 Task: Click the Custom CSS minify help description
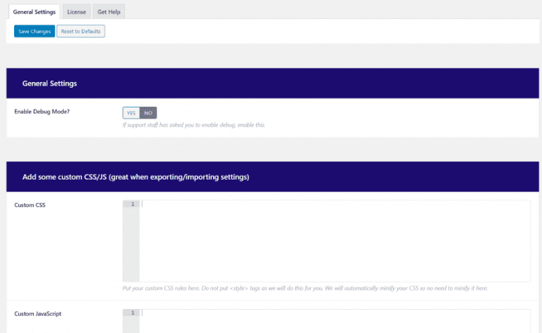click(x=305, y=288)
